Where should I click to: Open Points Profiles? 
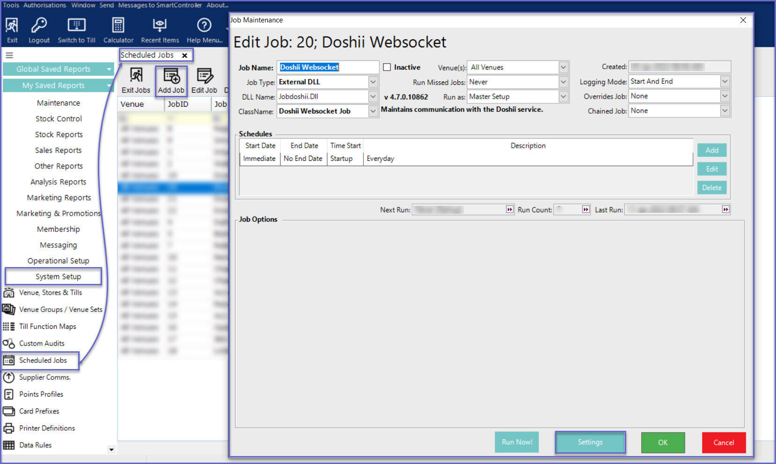41,394
